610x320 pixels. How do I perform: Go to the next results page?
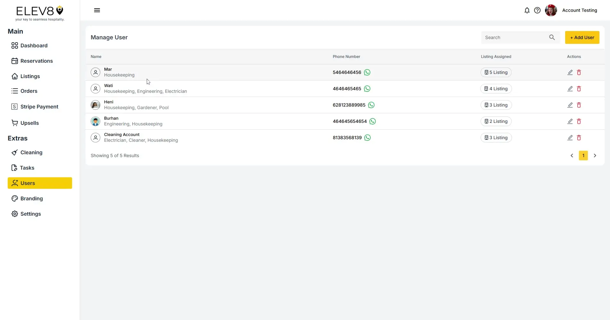coord(595,156)
